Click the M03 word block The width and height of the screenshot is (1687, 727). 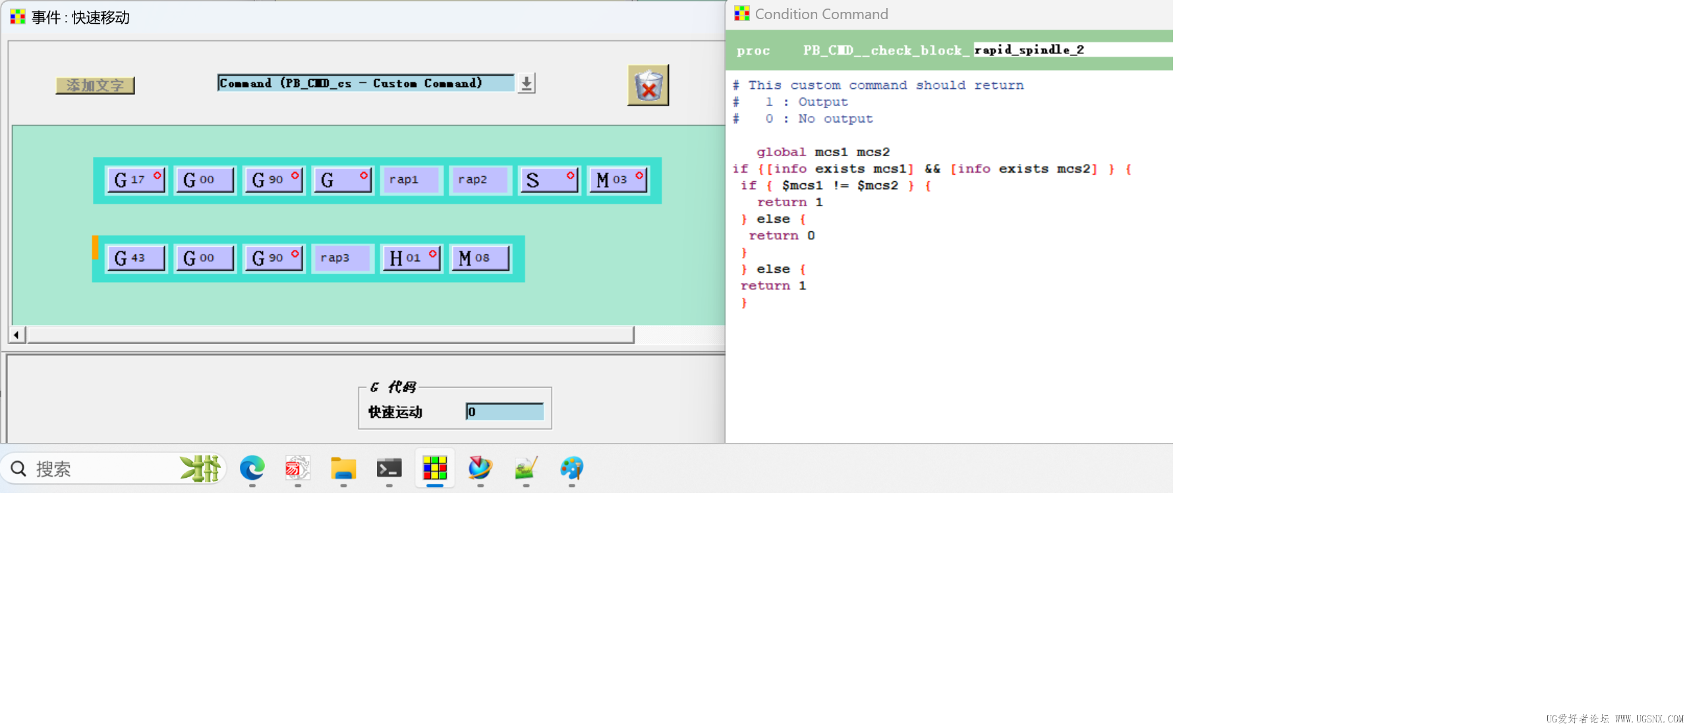coord(617,179)
